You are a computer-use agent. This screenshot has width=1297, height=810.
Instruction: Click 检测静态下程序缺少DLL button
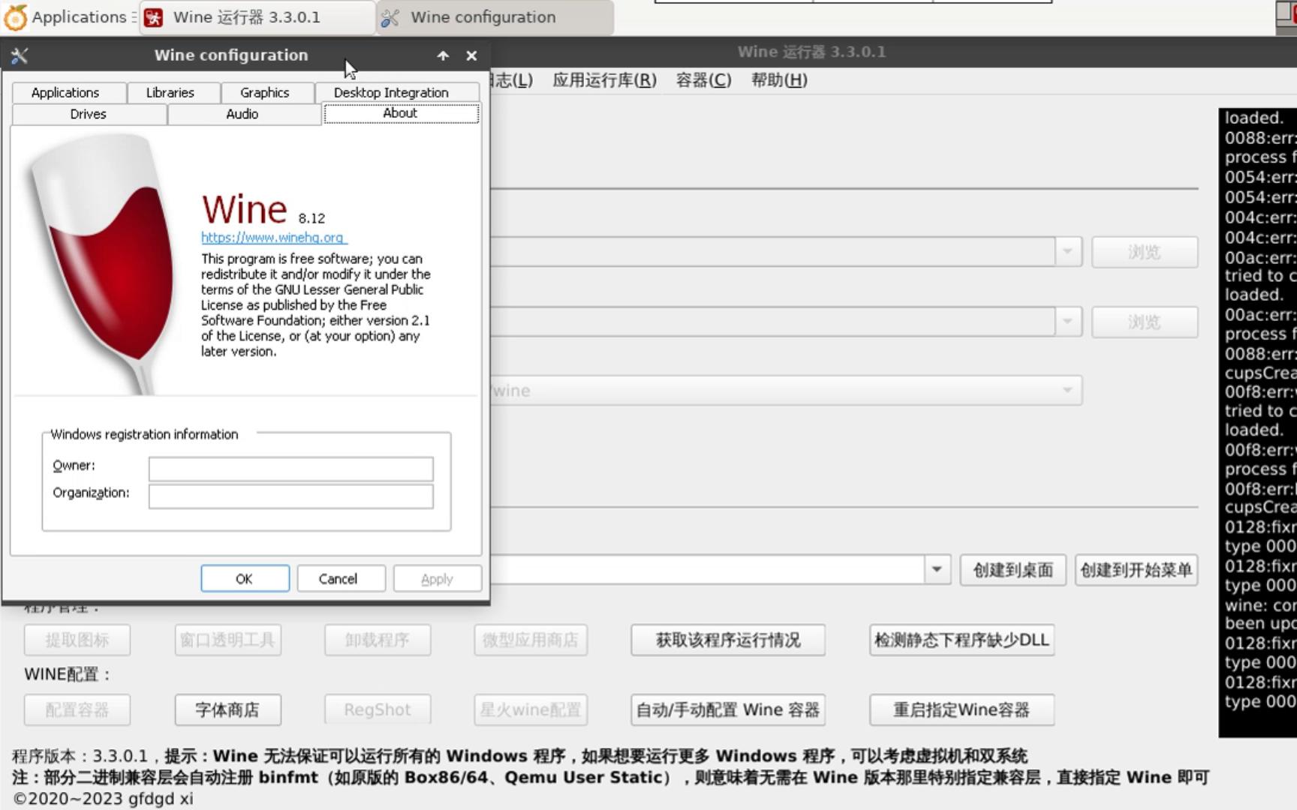961,640
